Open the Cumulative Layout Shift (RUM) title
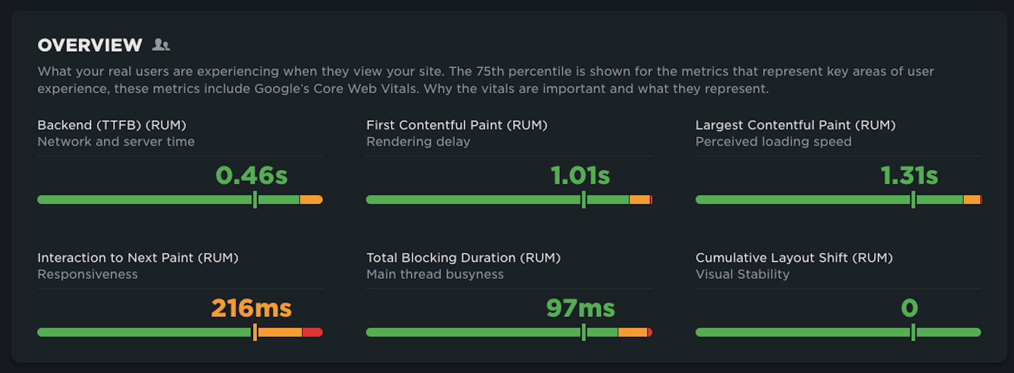1014x373 pixels. click(794, 258)
